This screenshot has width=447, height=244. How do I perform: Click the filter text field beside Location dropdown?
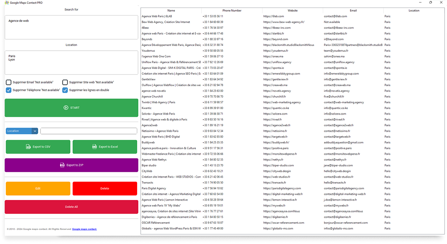pos(89,131)
